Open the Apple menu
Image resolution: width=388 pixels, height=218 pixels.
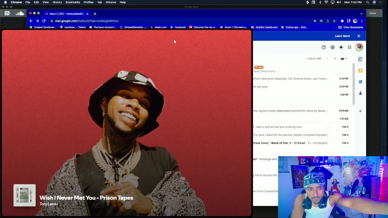[x=5, y=2]
